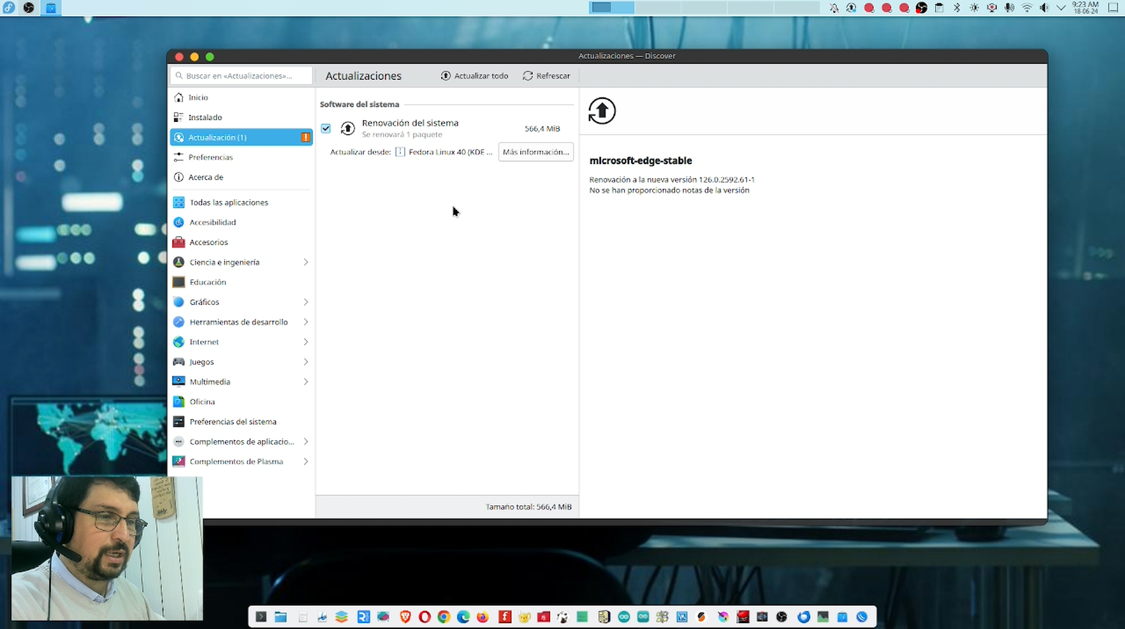This screenshot has width=1125, height=629.
Task: Click the Acerca de info icon
Action: [178, 177]
